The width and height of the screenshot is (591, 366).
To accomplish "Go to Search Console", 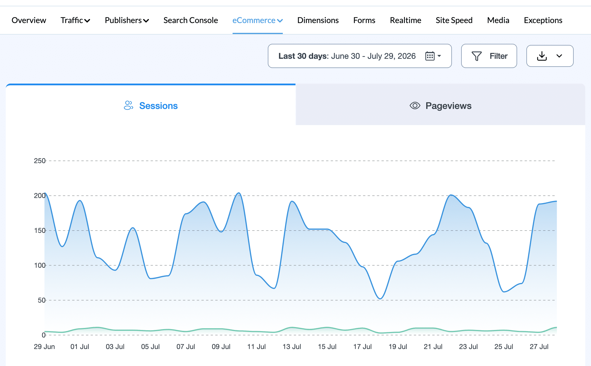I will (x=190, y=20).
